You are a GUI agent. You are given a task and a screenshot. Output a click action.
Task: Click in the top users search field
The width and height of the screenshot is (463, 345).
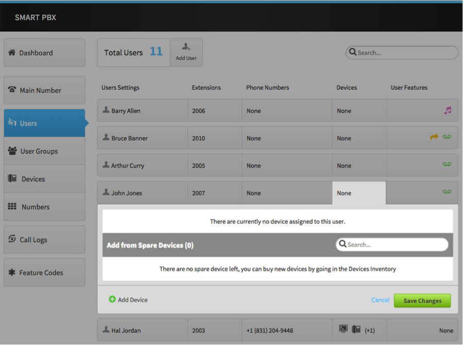click(x=402, y=53)
